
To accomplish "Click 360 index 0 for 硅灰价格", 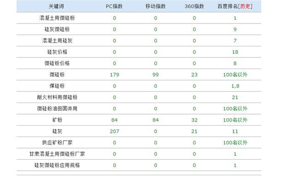I will [x=194, y=52].
